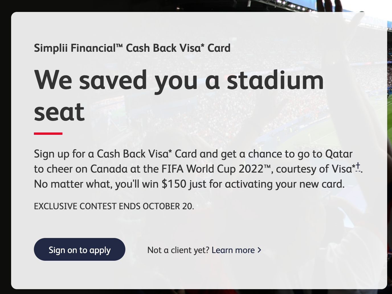Click the word 'seat' in the heading
The image size is (392, 294).
(x=59, y=112)
